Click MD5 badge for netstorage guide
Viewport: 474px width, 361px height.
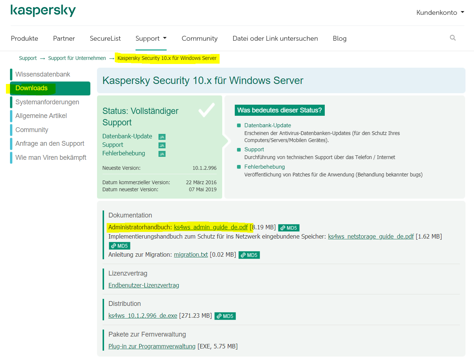click(120, 246)
